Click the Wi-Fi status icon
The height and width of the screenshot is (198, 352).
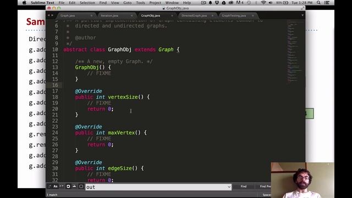click(x=263, y=3)
